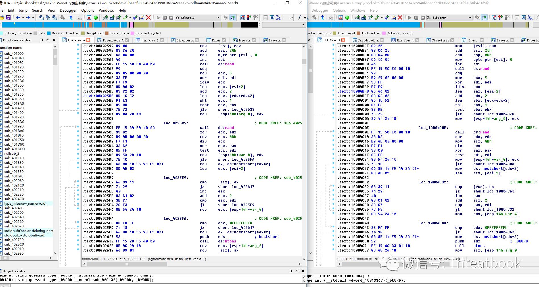Screen dimensions: 539x287
Task: Switch to Pseudocode-A tab in left window
Action: (x=113, y=40)
